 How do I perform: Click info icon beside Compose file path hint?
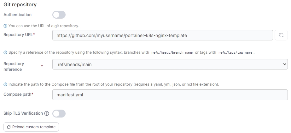[5, 84]
